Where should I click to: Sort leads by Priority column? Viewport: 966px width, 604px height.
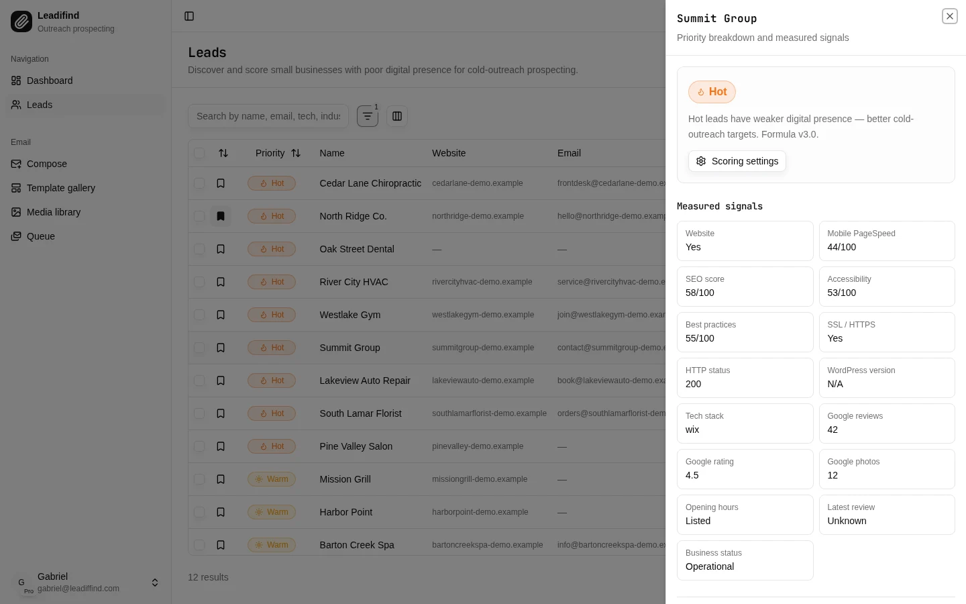click(x=278, y=153)
